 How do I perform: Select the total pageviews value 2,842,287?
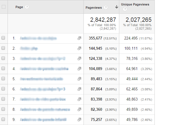[x=103, y=20]
